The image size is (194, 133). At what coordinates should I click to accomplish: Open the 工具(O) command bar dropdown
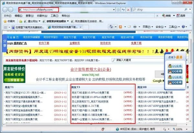point(174,27)
